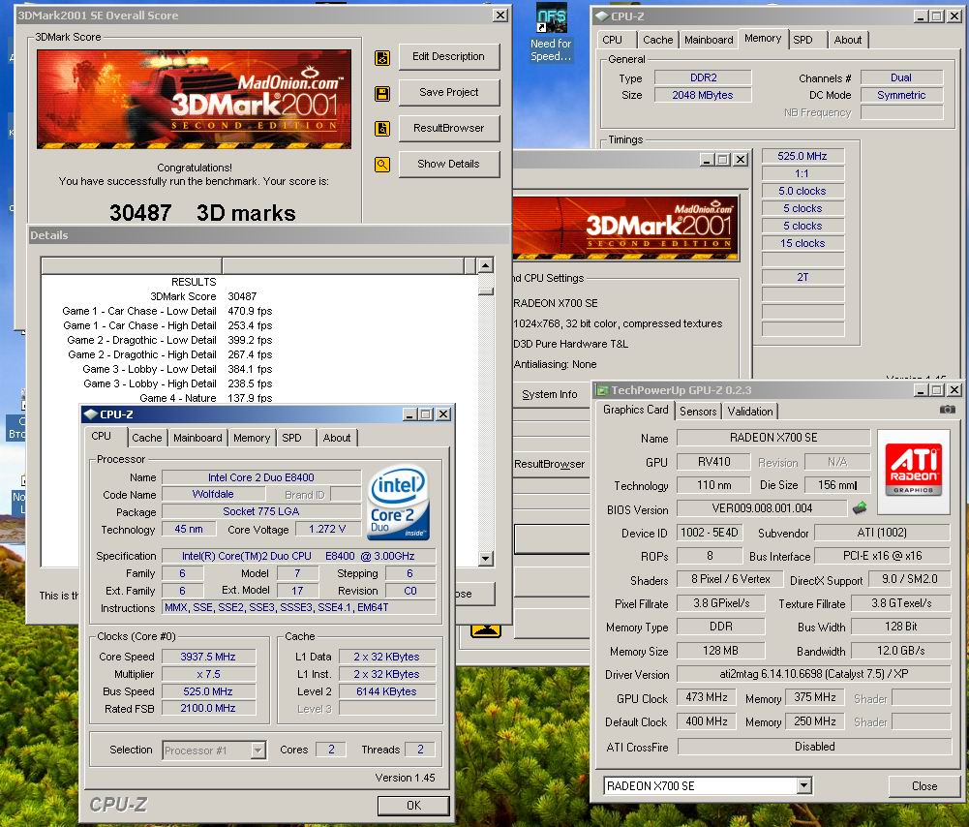Click the memory Type value DDR2

[x=703, y=77]
